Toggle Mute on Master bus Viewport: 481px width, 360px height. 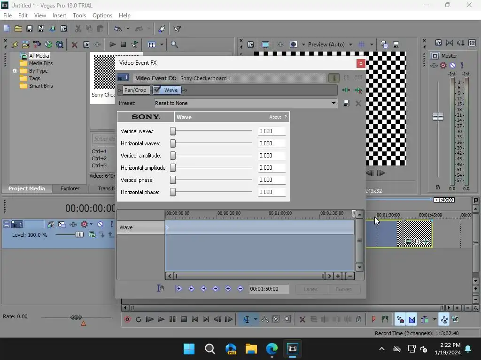[x=452, y=65]
